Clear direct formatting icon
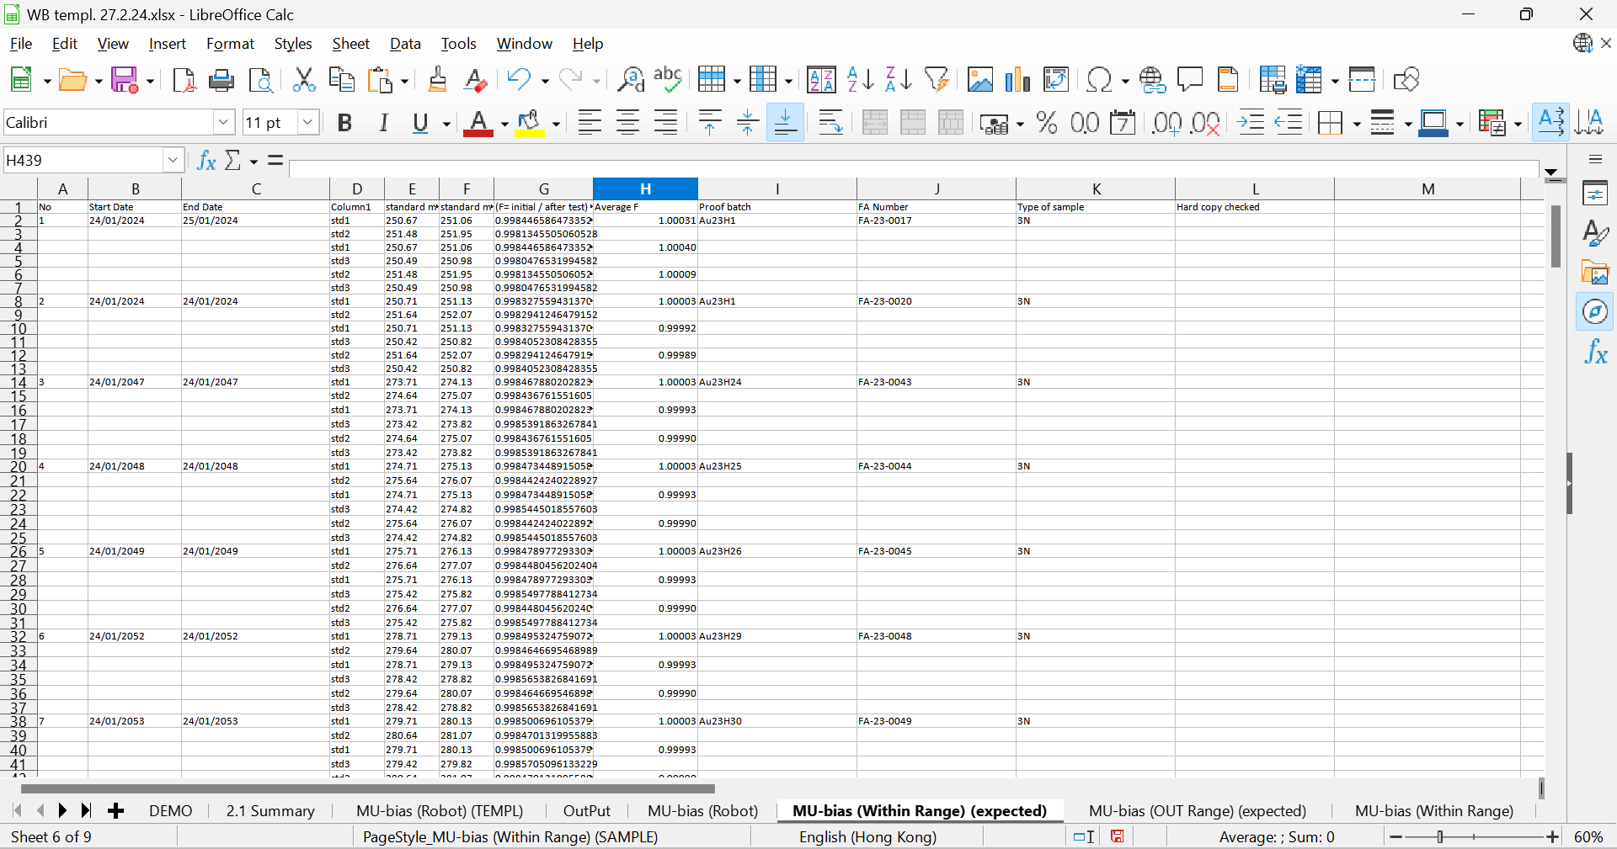 point(476,80)
